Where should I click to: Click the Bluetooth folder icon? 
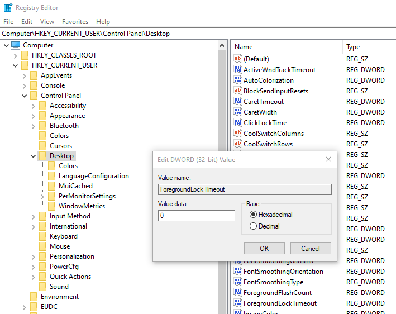pyautogui.click(x=42, y=126)
